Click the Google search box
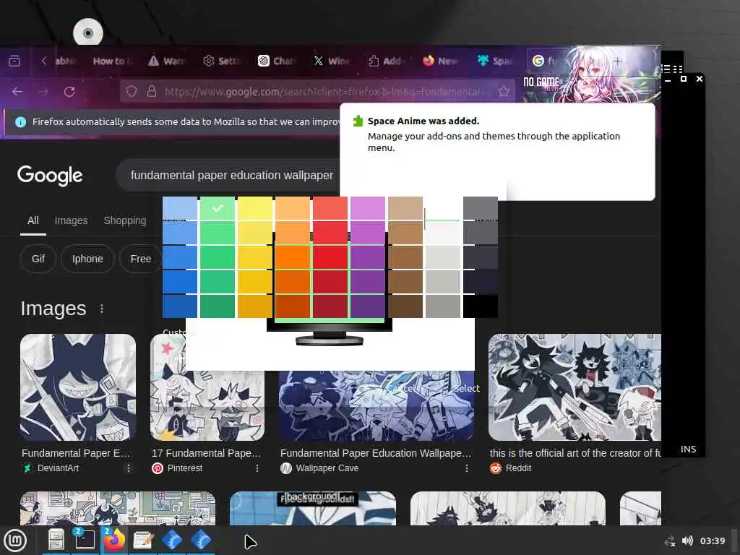740x555 pixels. pyautogui.click(x=232, y=175)
